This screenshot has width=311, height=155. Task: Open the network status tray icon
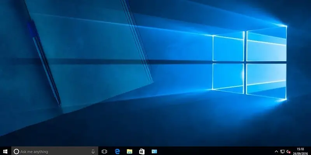click(283, 152)
